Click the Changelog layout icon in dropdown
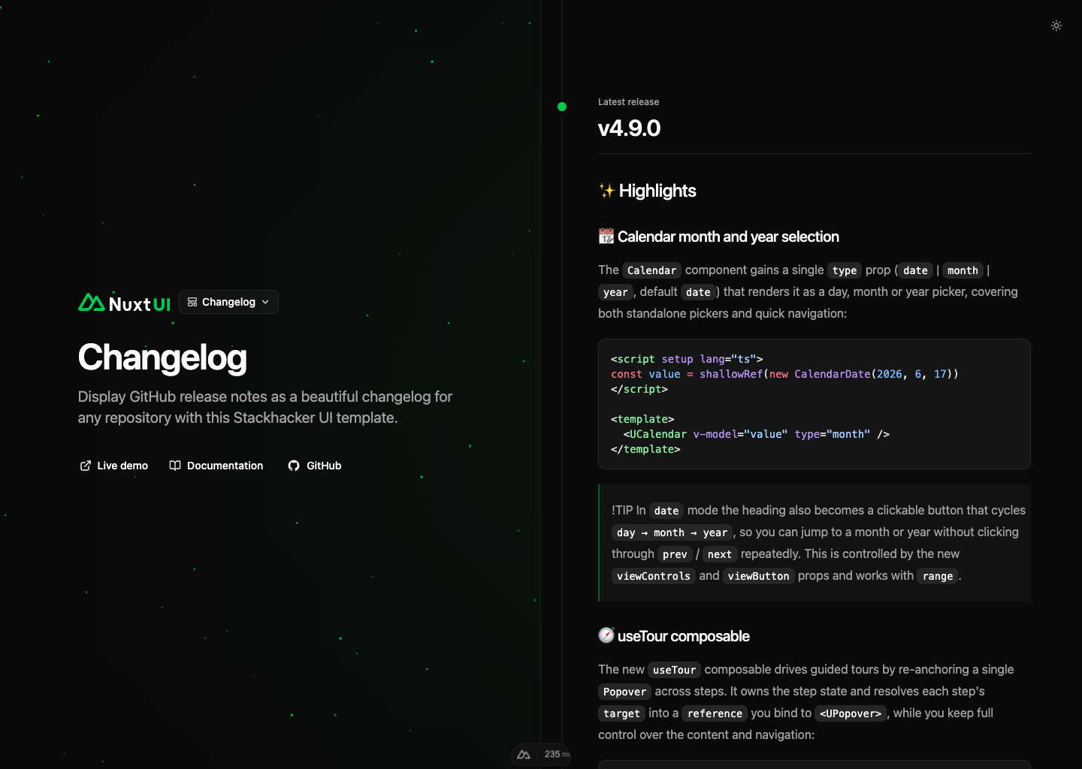This screenshot has width=1082, height=769. coord(192,302)
